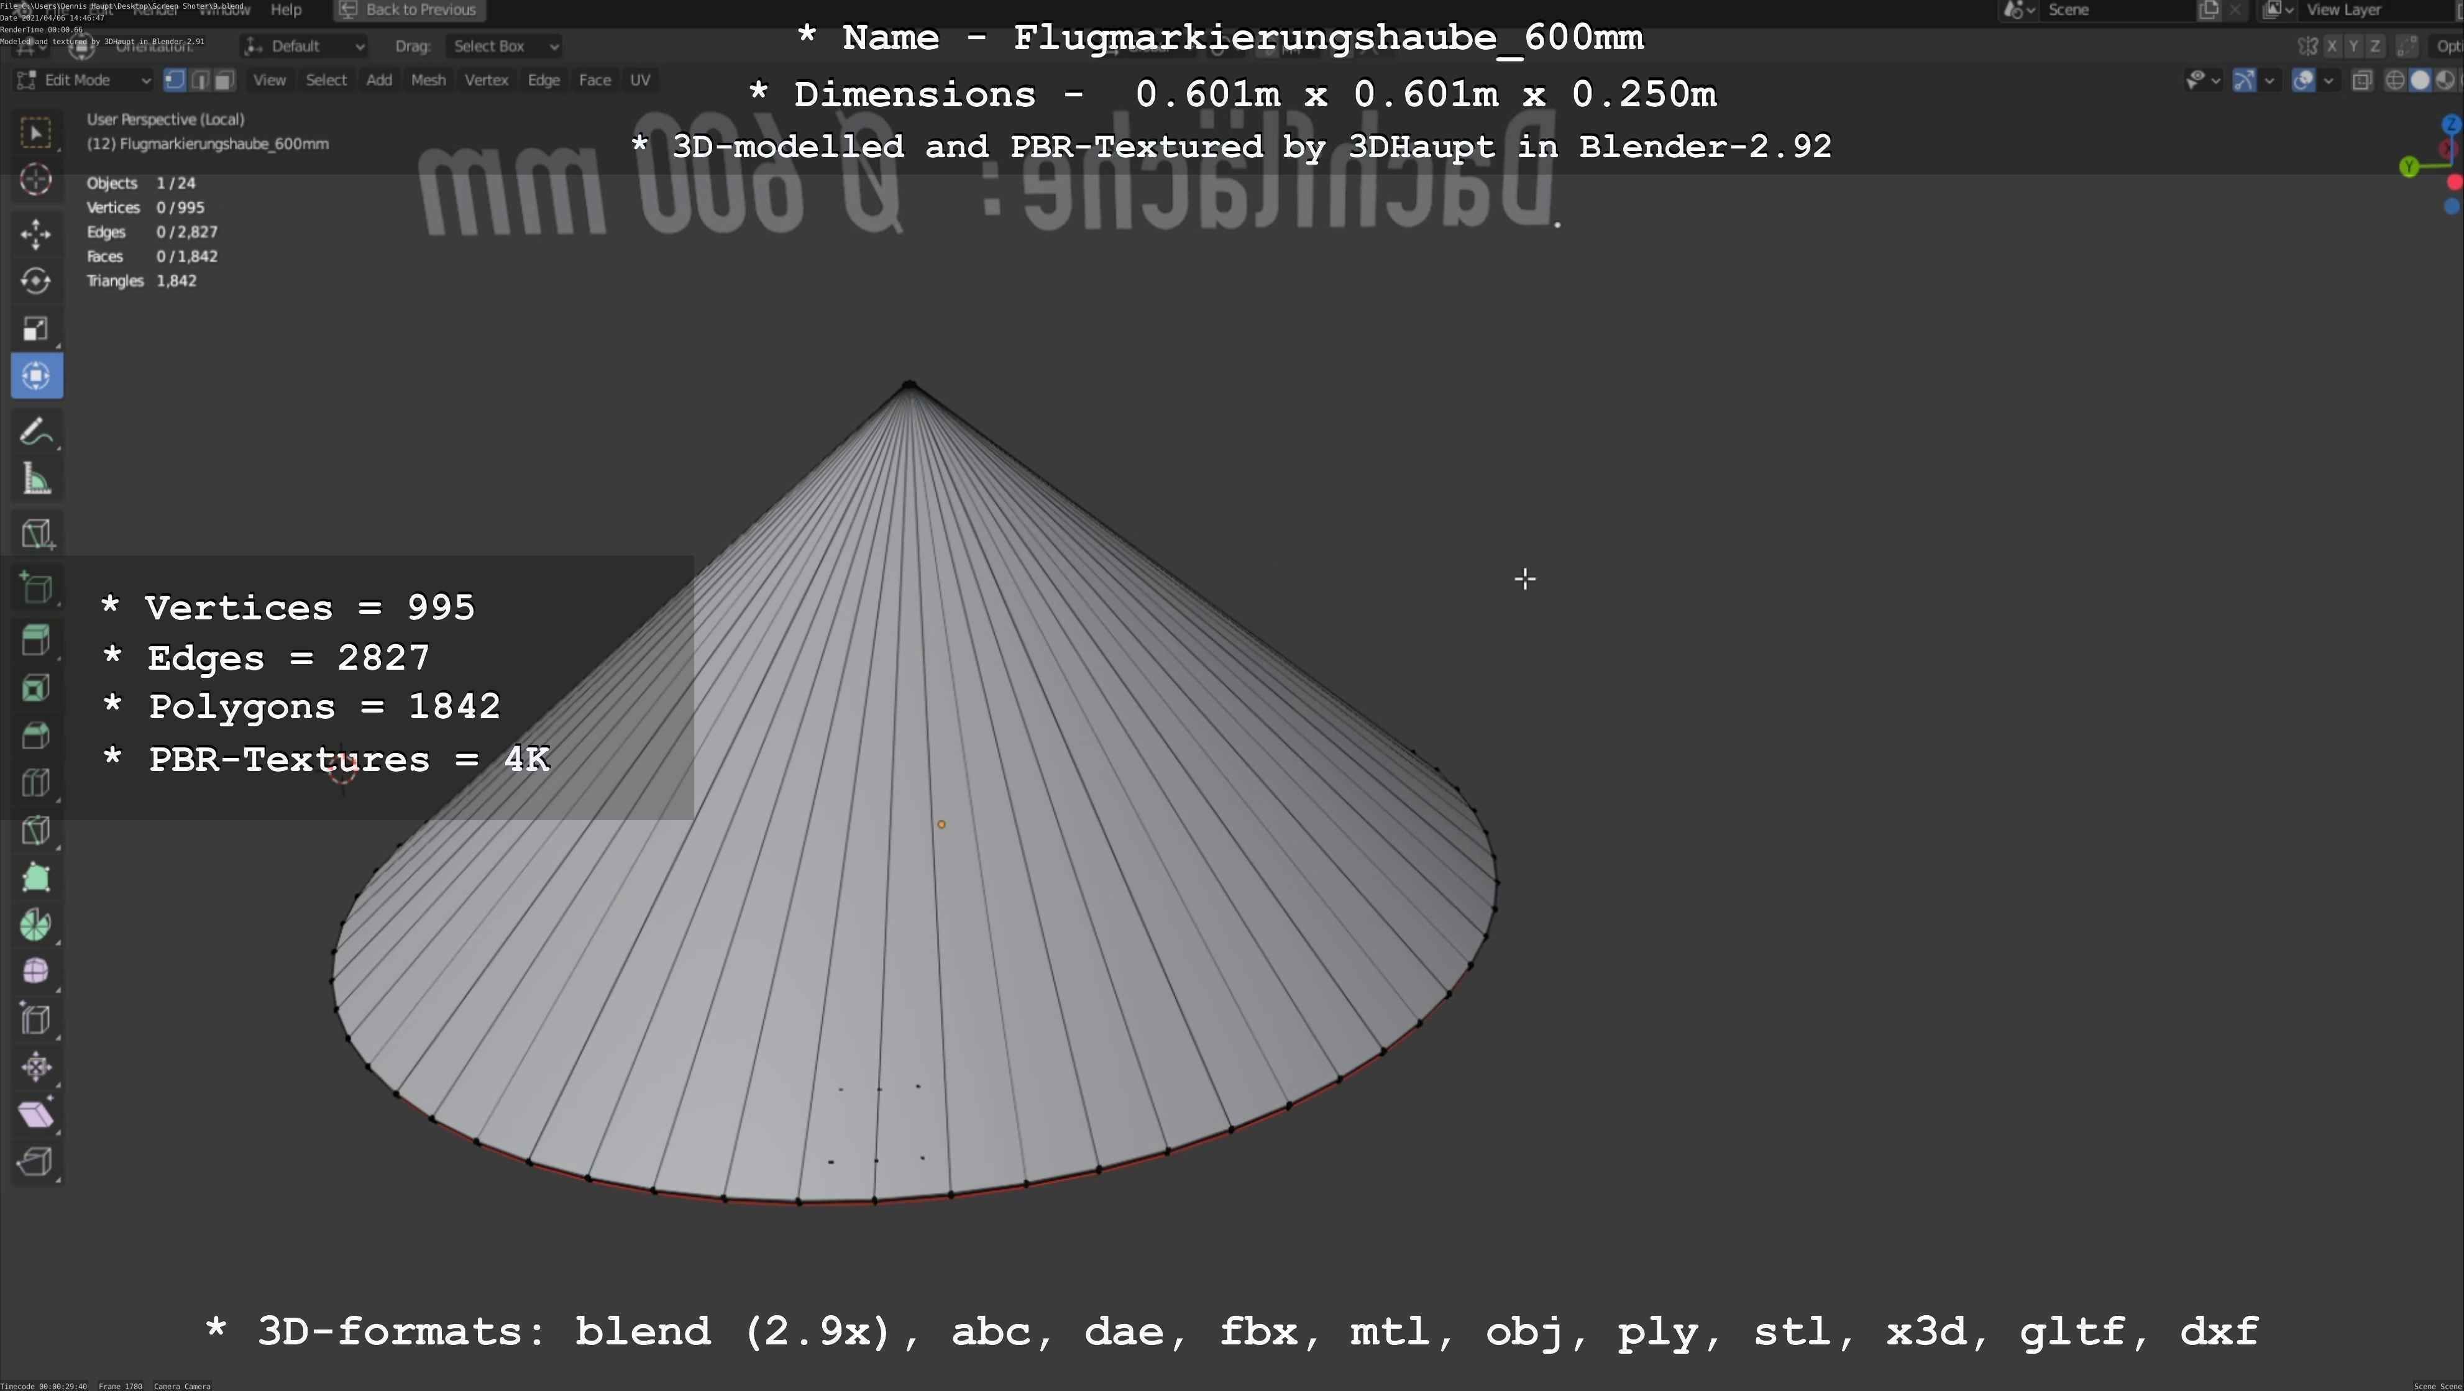Open the Vertex menu
Viewport: 2464px width, 1391px height.
coord(487,80)
